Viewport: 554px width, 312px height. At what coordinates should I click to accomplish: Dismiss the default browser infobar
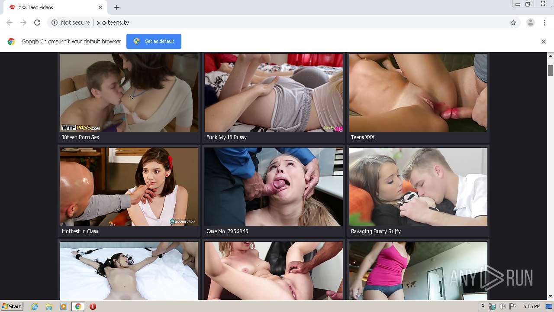click(544, 42)
